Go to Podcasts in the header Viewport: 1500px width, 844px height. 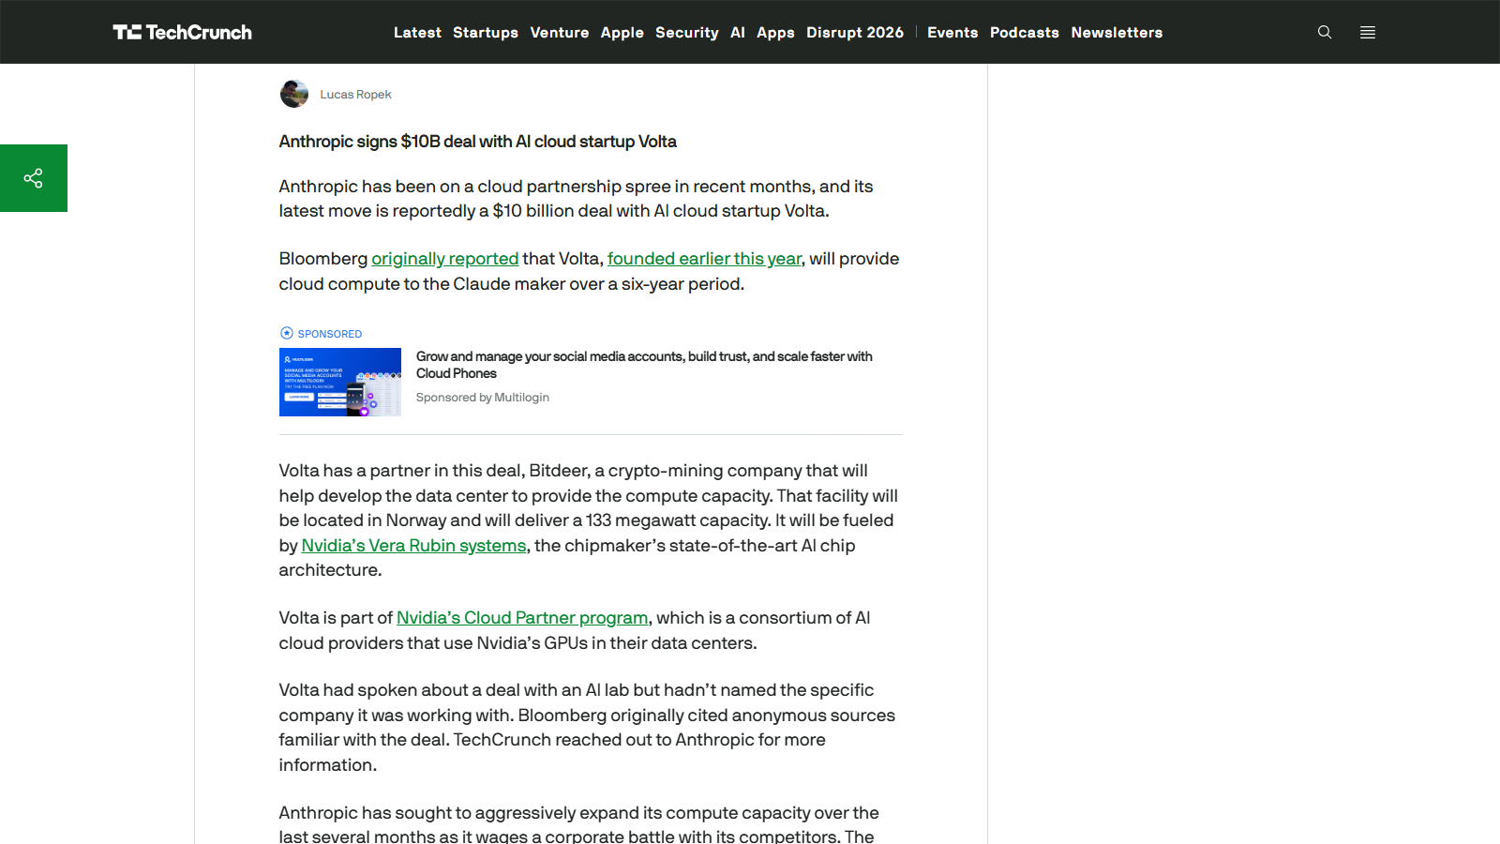click(x=1025, y=32)
